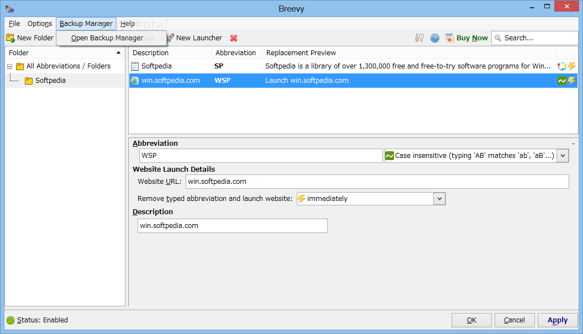Click 'Launch win.softpedia.com' preview cell
The height and width of the screenshot is (334, 583).
pyautogui.click(x=307, y=81)
